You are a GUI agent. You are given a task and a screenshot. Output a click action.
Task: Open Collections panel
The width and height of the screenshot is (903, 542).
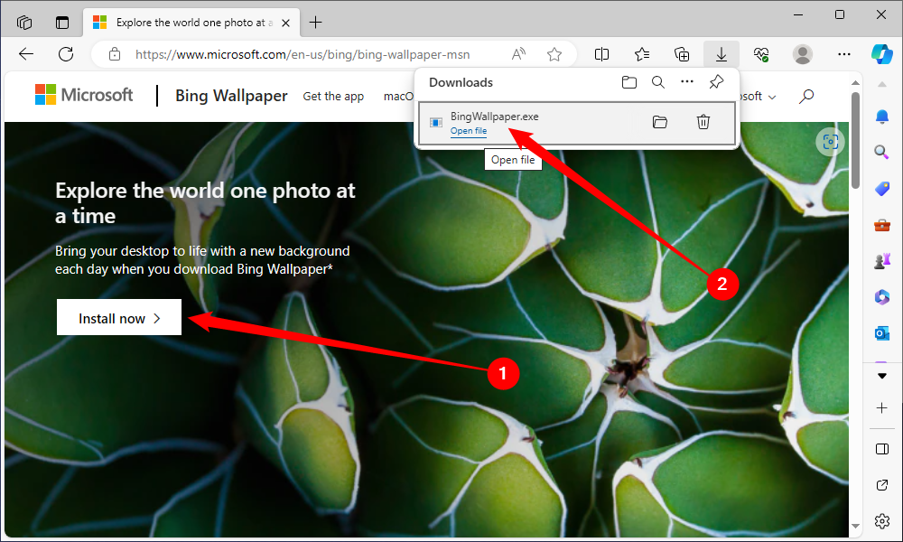[x=682, y=54]
